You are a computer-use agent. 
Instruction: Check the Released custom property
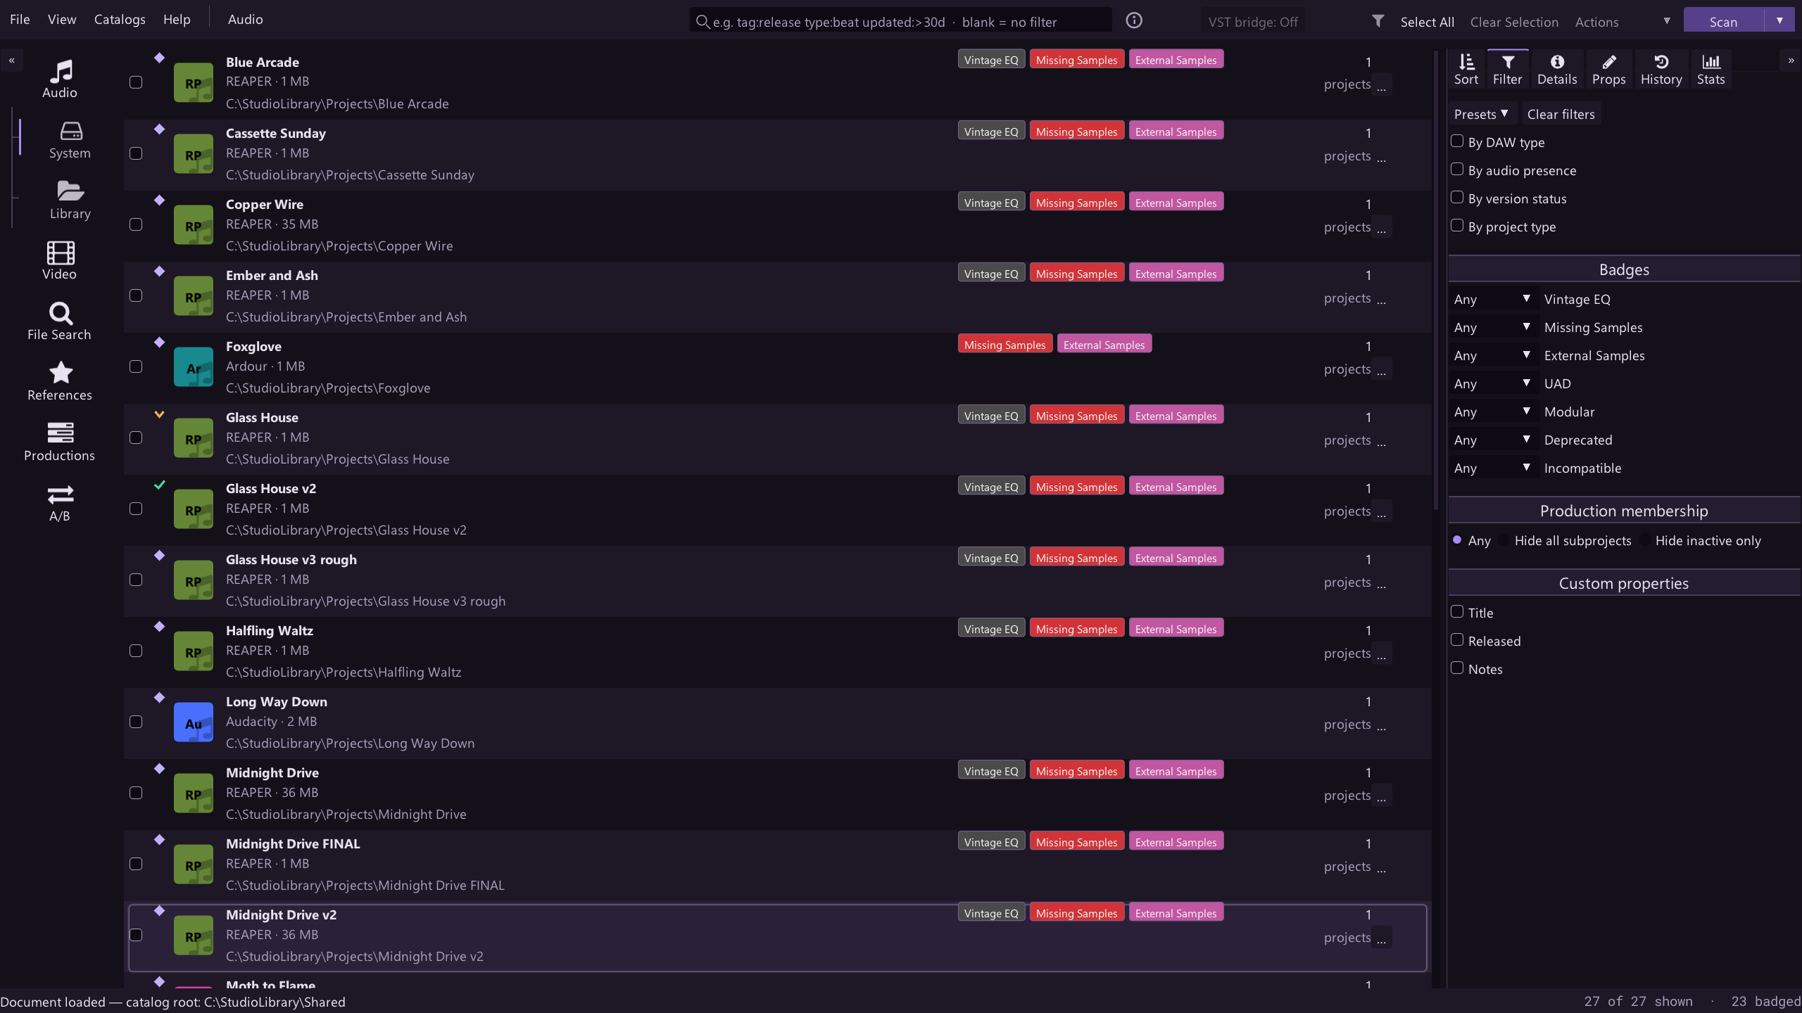pyautogui.click(x=1457, y=640)
